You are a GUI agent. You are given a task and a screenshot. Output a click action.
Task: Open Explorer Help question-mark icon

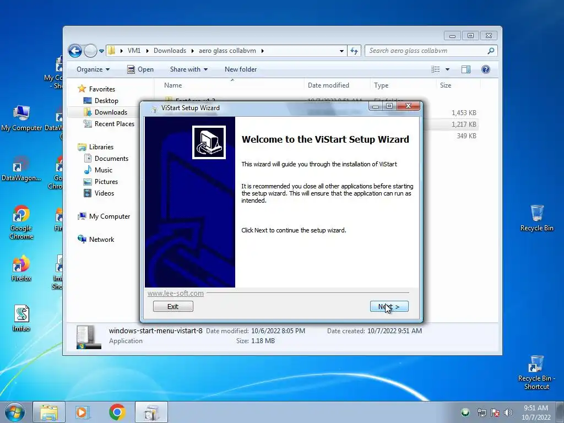(486, 69)
